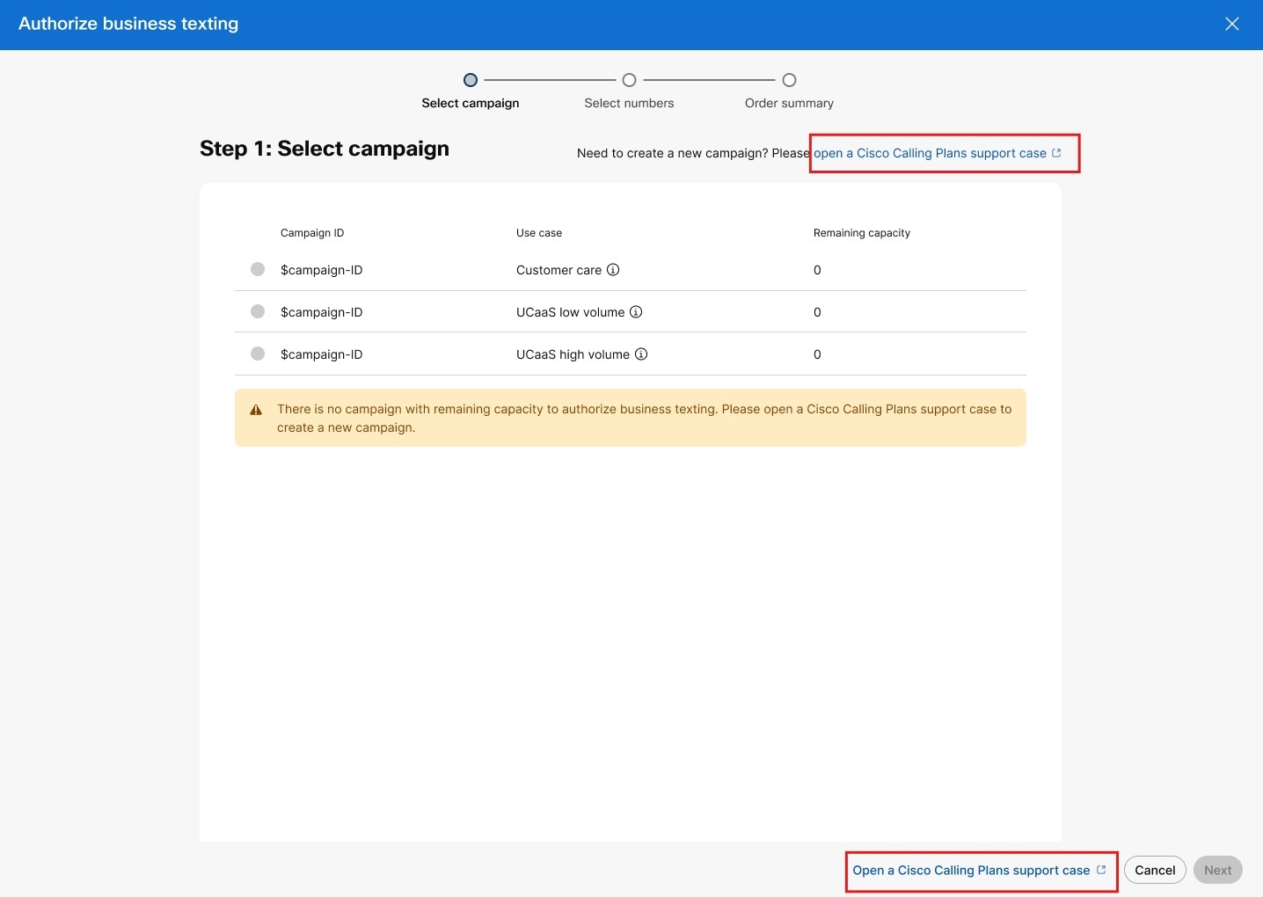Click the external link icon beside the top support case link
The image size is (1263, 897).
point(1055,152)
